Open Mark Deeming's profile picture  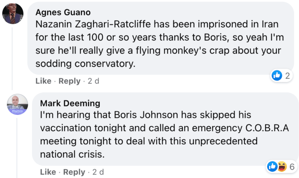17,105
